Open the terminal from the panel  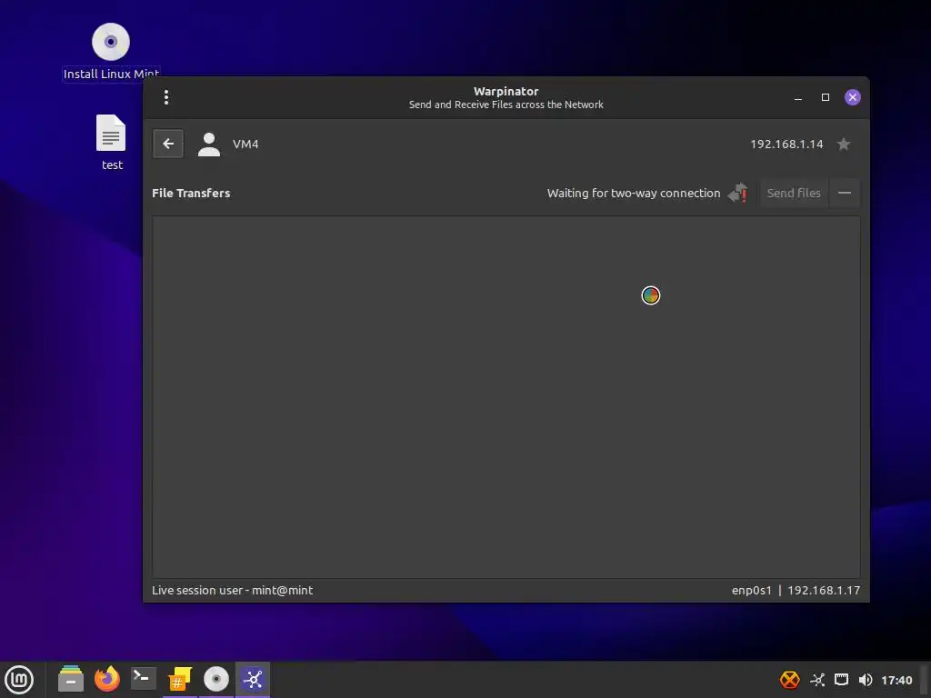[143, 679]
